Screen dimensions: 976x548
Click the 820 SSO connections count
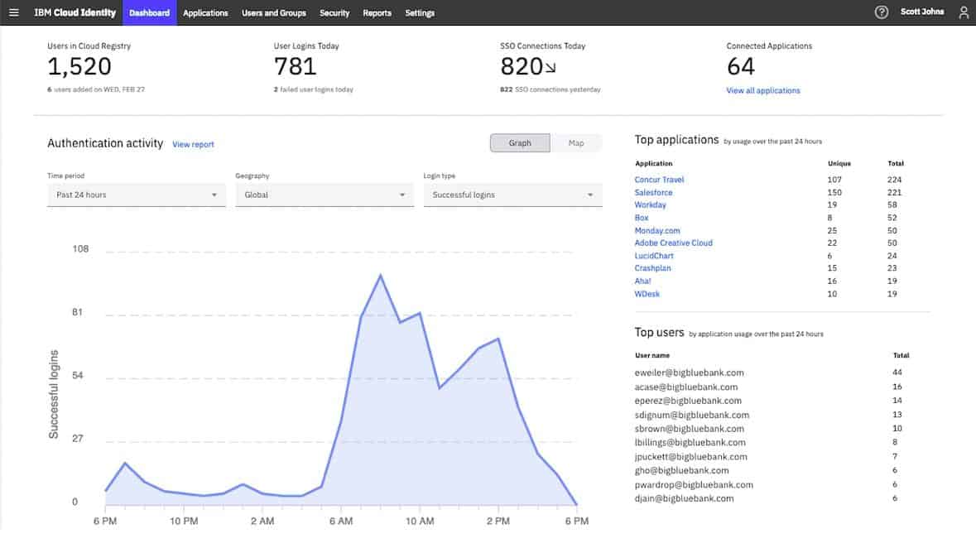point(522,66)
